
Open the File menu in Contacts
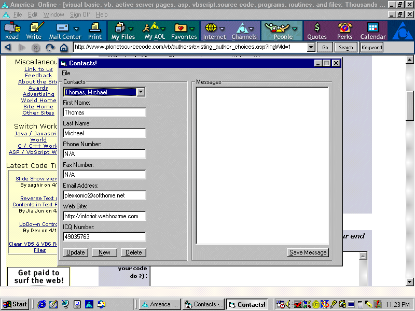point(66,73)
